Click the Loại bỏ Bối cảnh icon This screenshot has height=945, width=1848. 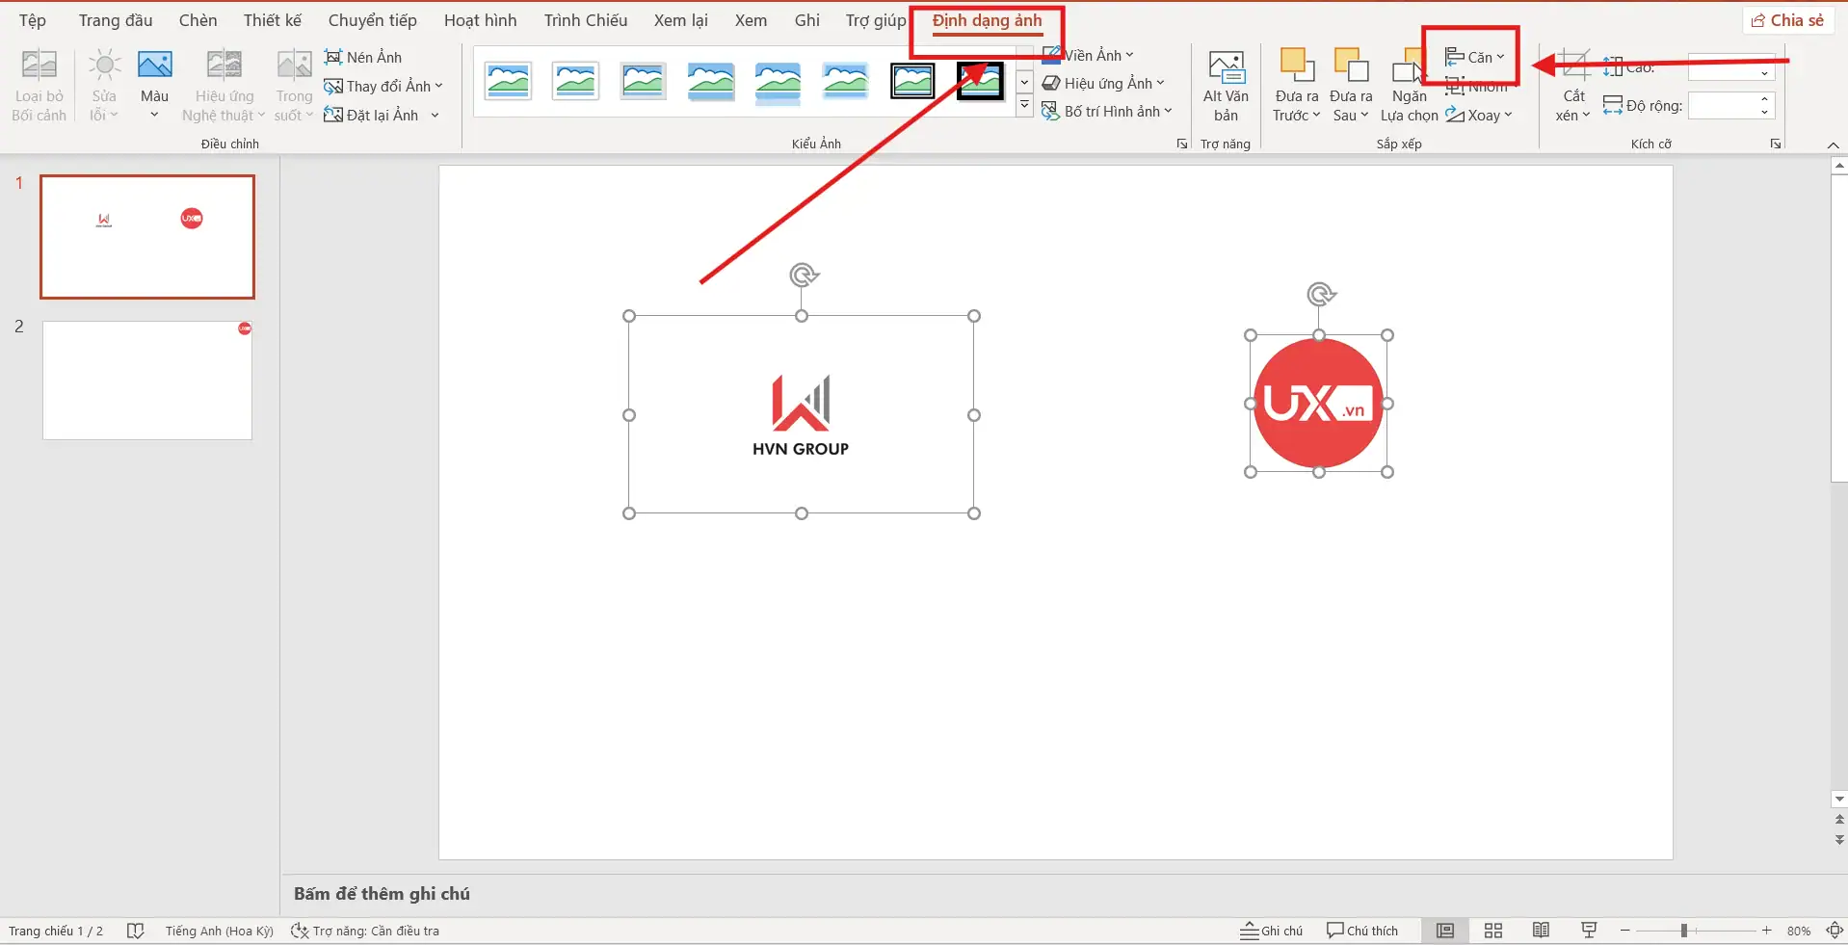click(x=39, y=66)
